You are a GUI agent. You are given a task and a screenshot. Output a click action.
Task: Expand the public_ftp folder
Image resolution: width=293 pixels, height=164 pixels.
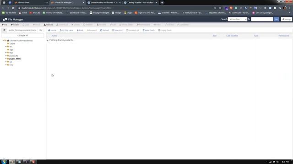pos(6,56)
